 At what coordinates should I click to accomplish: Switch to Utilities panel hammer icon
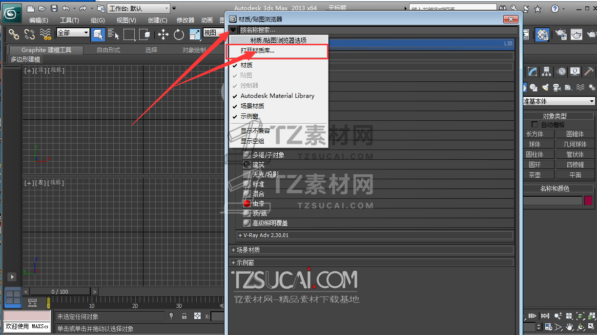(589, 72)
